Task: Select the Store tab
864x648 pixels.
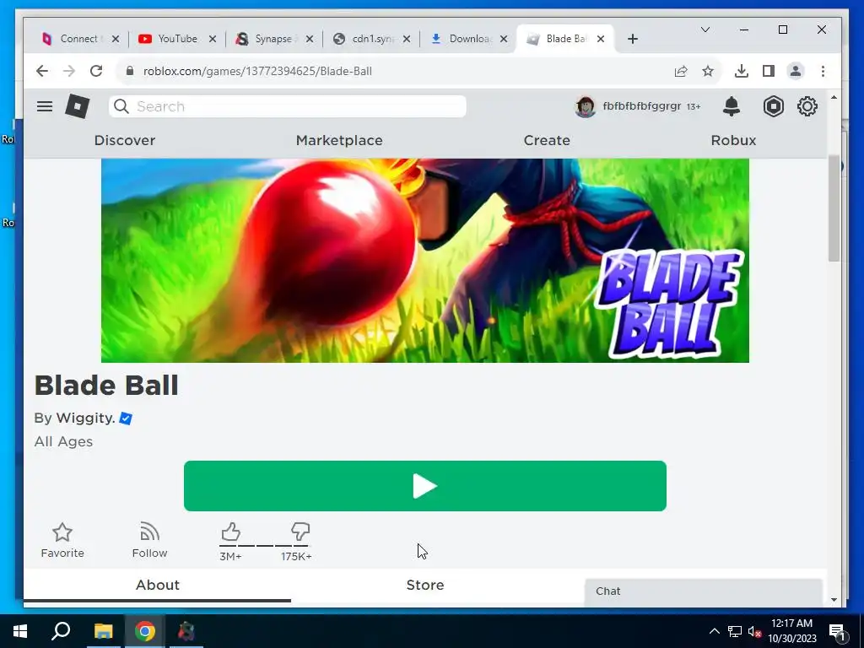Action: 425,586
